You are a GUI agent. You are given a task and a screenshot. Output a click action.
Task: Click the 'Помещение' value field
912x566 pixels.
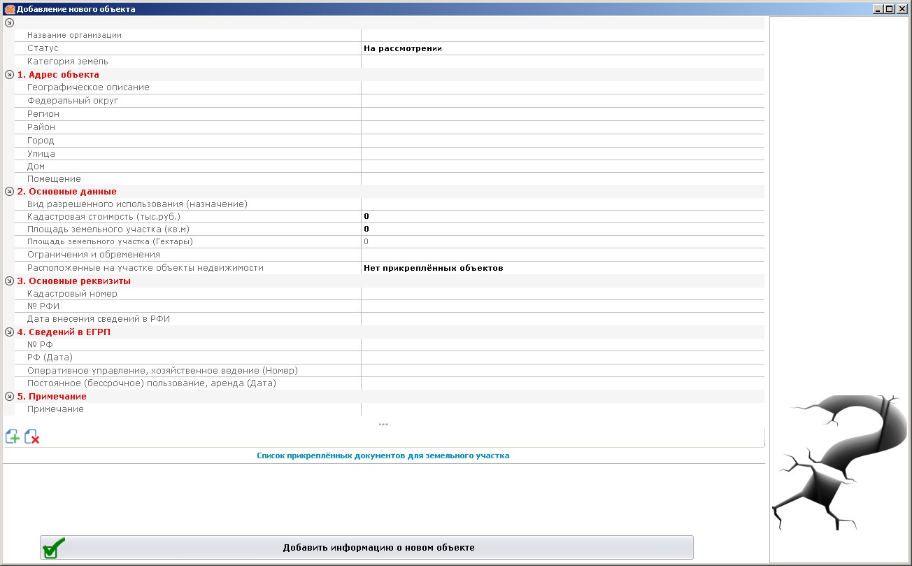coord(563,179)
